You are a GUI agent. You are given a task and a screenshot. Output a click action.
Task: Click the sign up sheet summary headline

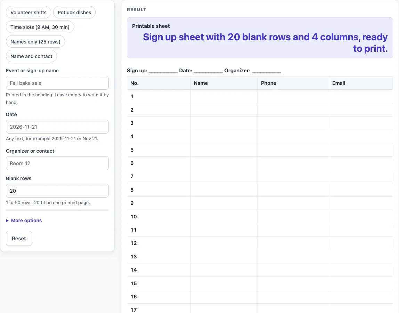(x=265, y=43)
